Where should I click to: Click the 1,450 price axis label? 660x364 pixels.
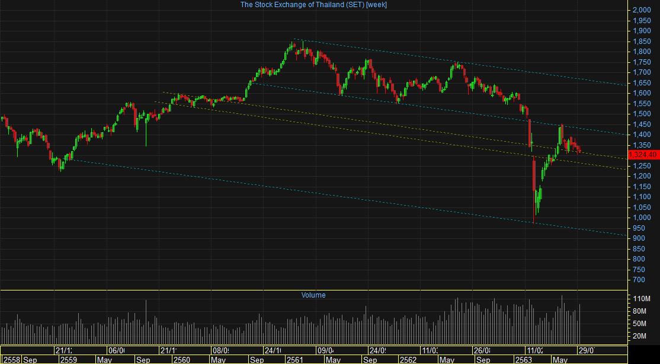642,124
